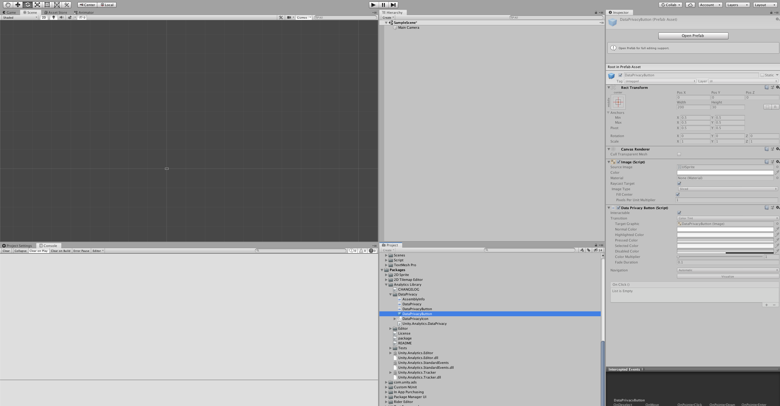Select DataPrivacyIcon in the Project panel

click(415, 318)
